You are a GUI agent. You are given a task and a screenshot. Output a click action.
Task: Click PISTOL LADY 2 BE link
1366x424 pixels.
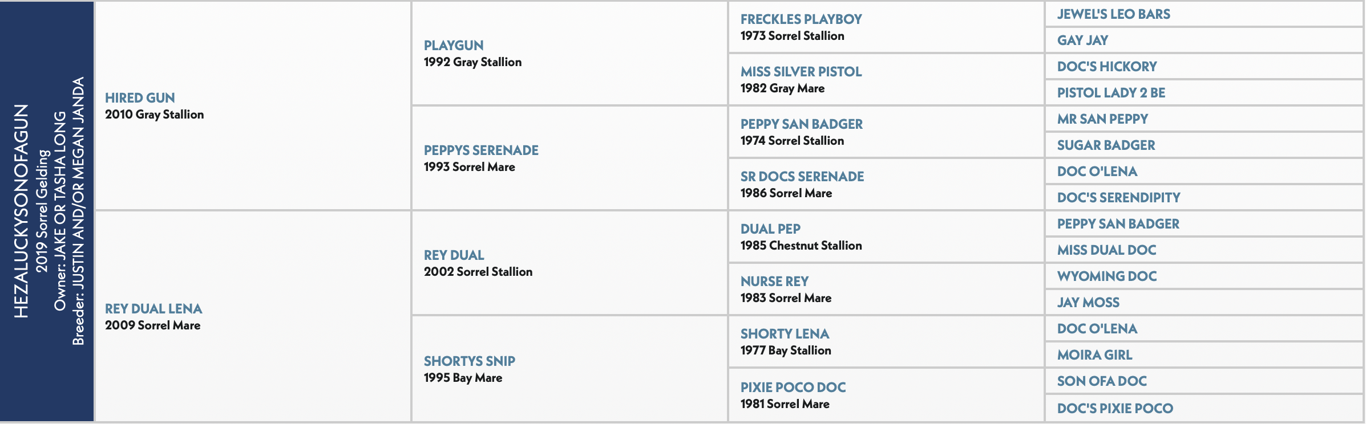1111,93
